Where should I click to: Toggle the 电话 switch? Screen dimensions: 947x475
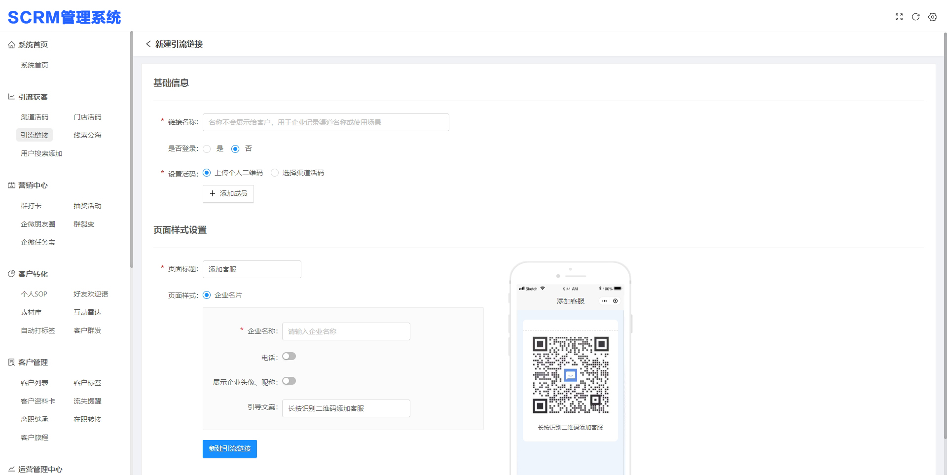click(x=289, y=356)
